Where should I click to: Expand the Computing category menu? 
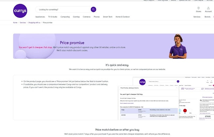coord(65,17)
